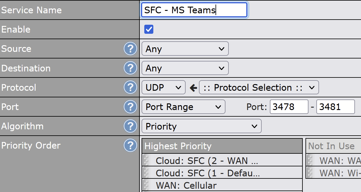This screenshot has height=192, width=361.
Task: Grab drag handle of WAN: Cellular row
Action: pos(146,185)
